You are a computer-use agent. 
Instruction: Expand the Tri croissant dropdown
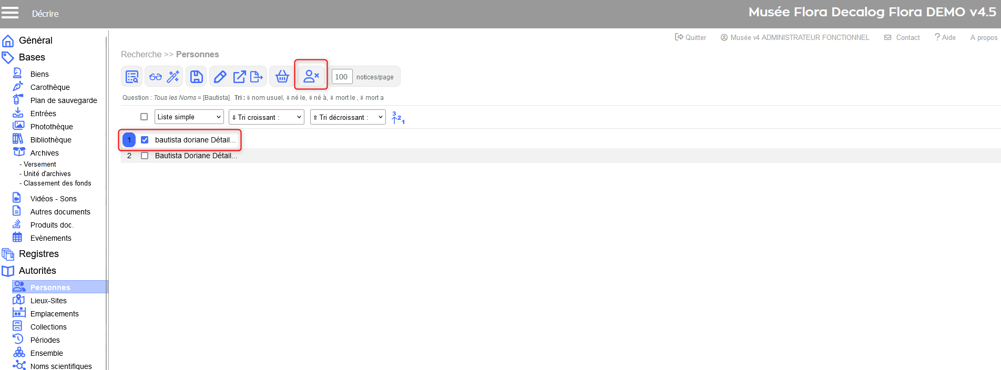pyautogui.click(x=267, y=117)
